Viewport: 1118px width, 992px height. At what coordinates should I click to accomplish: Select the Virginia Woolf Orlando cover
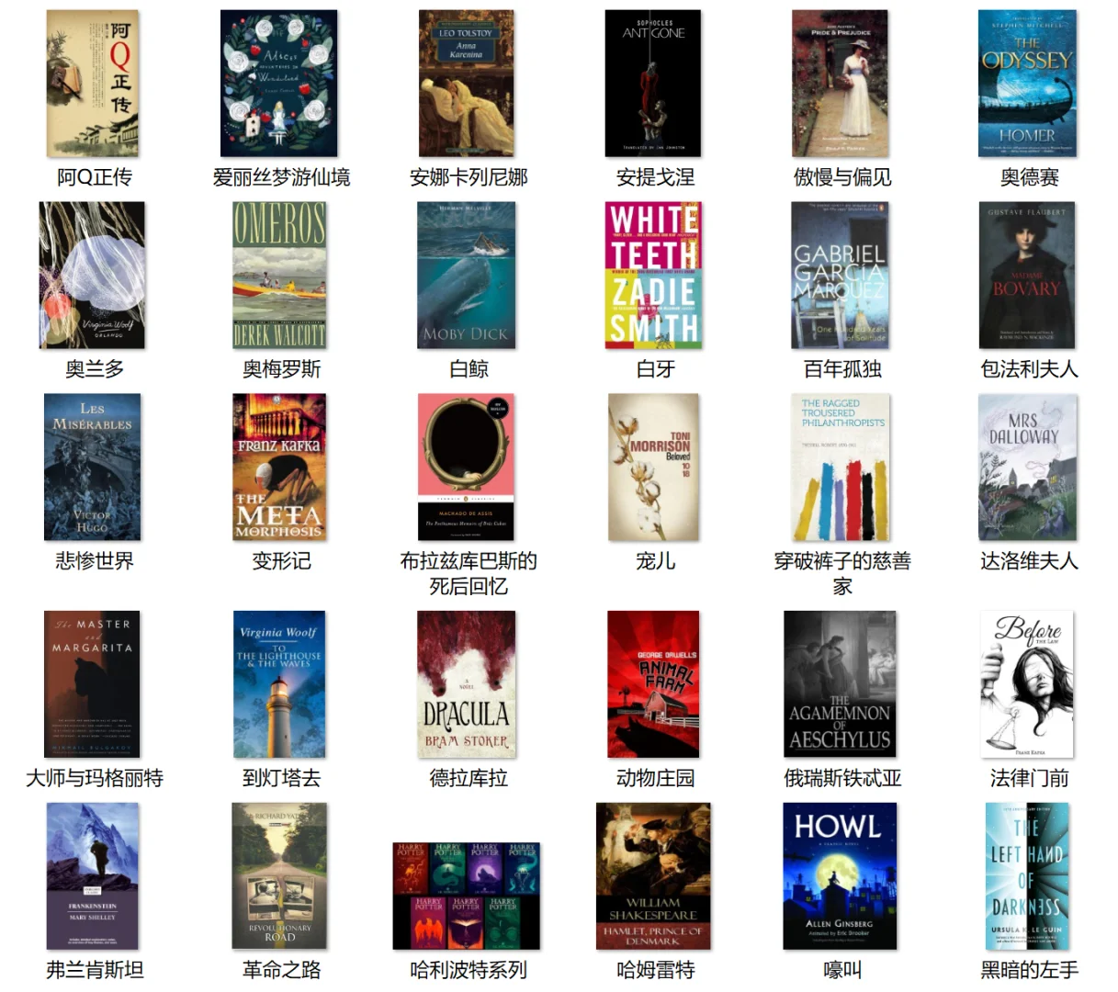click(92, 276)
